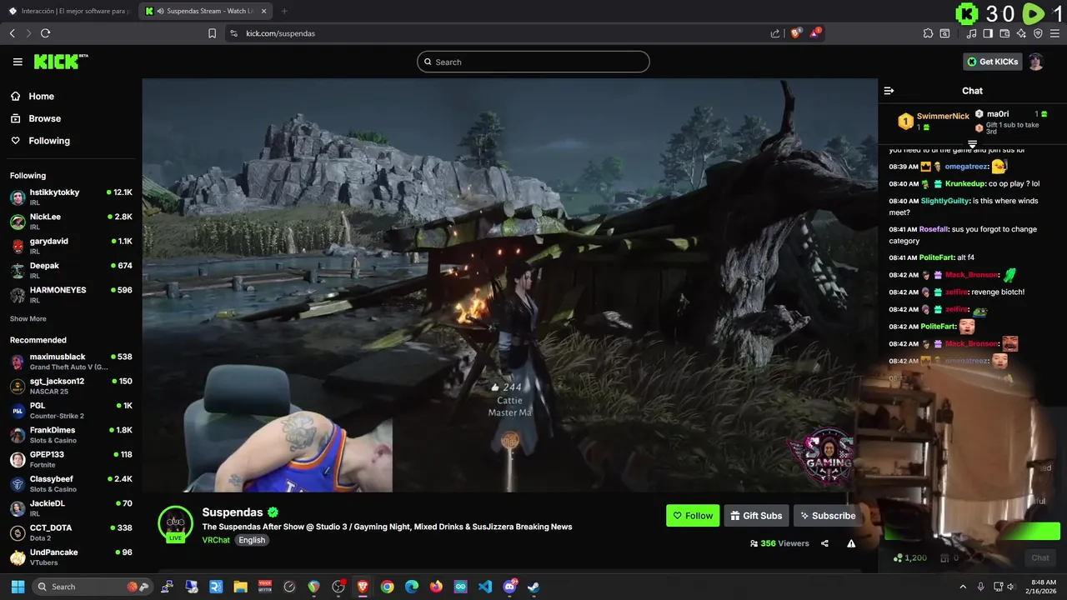
Task: Open garydavid followed channel
Action: [x=71, y=246]
